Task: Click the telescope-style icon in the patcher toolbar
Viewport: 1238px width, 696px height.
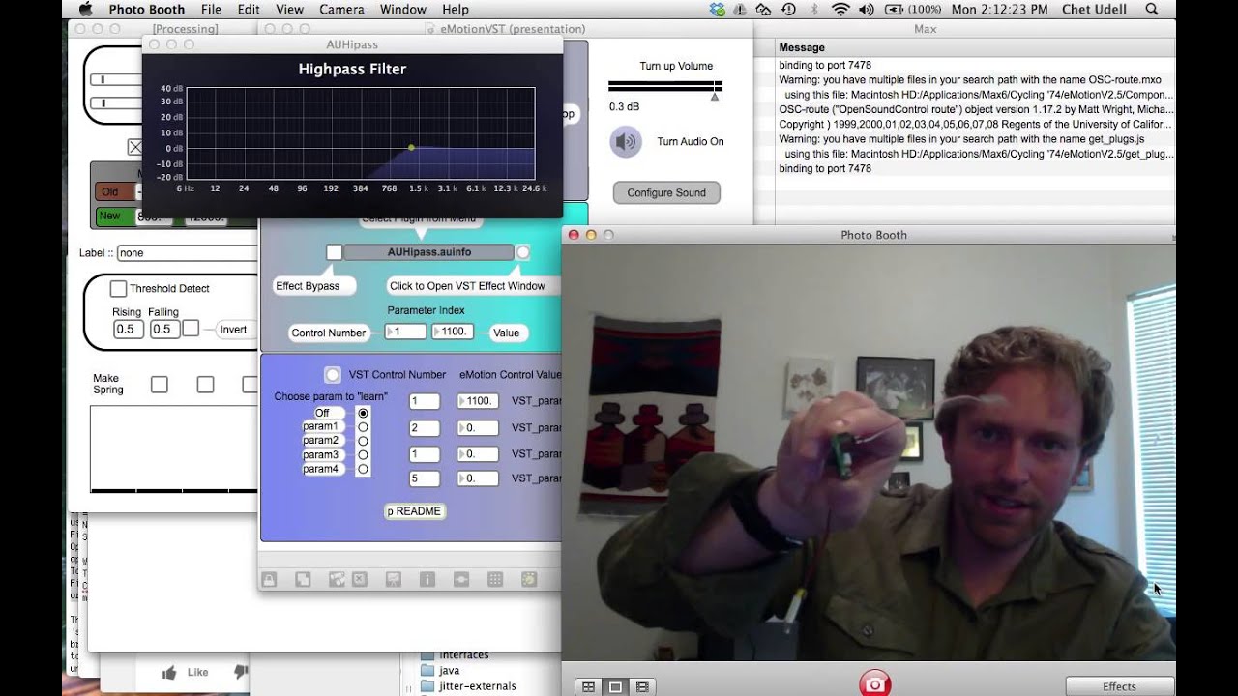Action: click(337, 579)
